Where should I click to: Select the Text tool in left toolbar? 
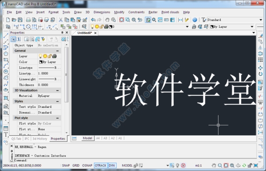(x=6, y=135)
